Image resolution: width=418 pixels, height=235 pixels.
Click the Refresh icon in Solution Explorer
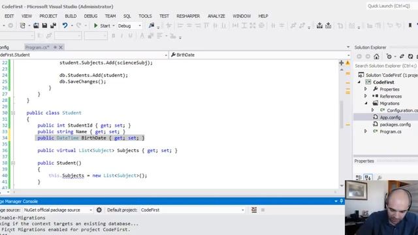pyautogui.click(x=411, y=57)
